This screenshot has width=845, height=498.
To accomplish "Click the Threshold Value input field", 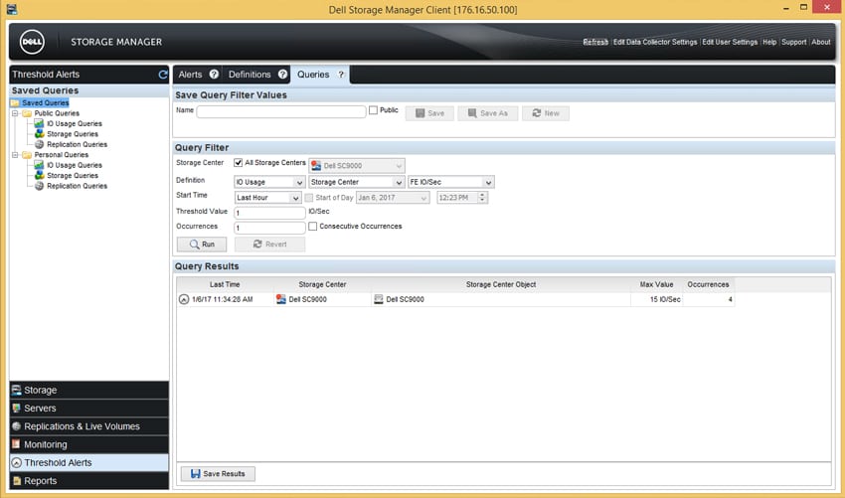I will [x=269, y=213].
